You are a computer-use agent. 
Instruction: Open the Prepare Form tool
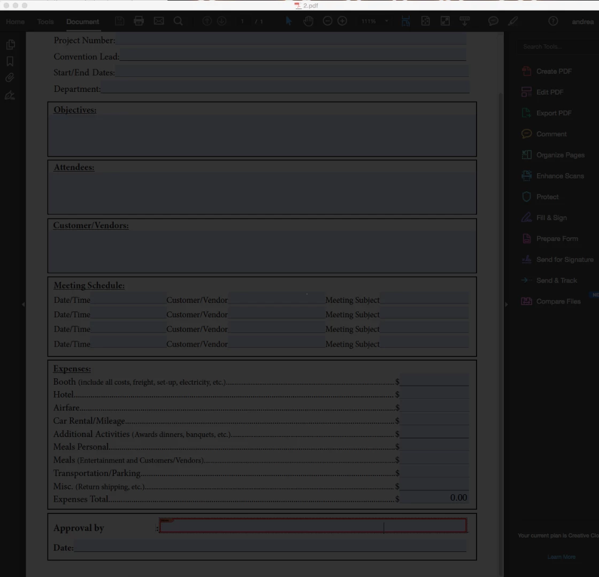tap(550, 239)
